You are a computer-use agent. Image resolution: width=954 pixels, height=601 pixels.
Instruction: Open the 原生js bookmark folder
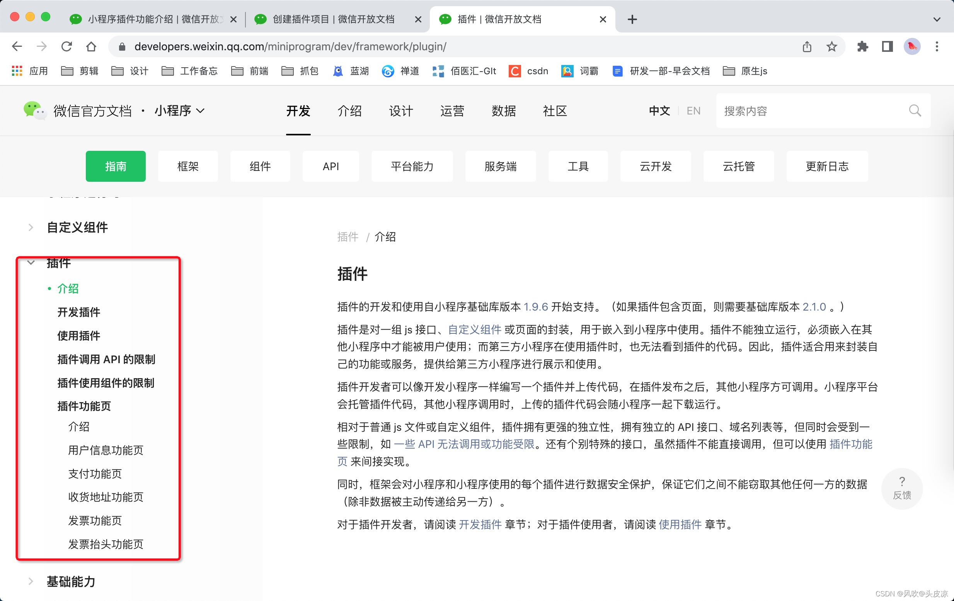(745, 71)
